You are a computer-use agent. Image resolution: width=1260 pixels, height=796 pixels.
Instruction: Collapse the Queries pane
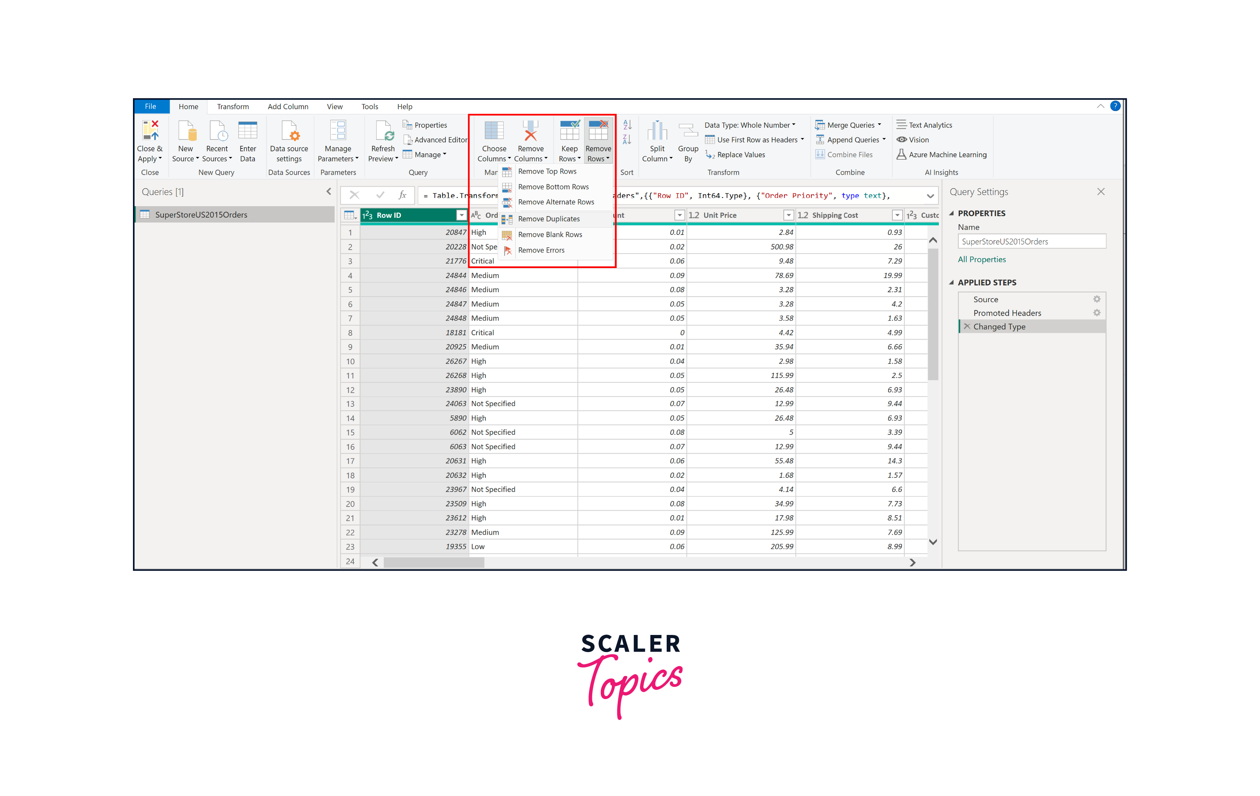(x=329, y=191)
